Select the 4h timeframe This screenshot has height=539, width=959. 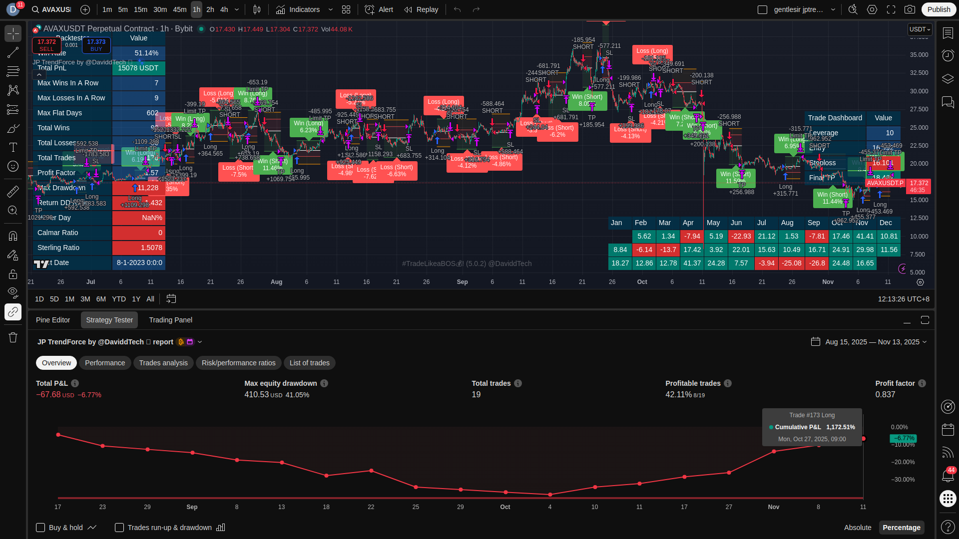tap(224, 9)
